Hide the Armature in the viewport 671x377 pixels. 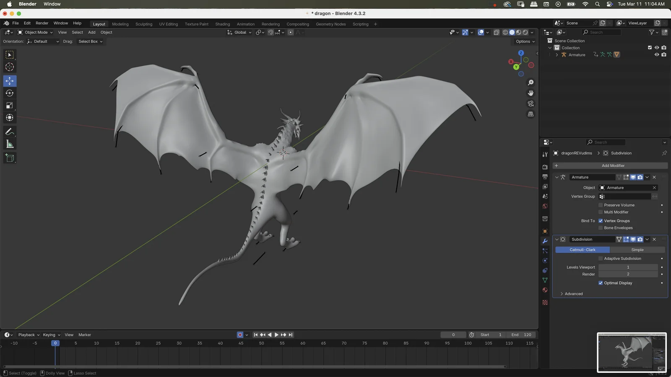pos(657,54)
